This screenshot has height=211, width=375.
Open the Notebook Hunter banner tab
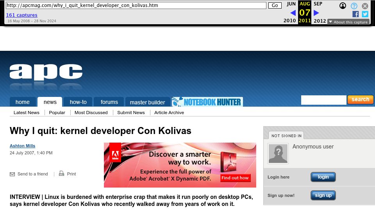tap(207, 102)
